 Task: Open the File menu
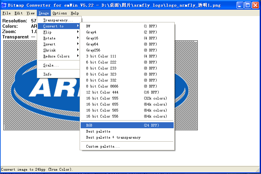[x=6, y=13]
